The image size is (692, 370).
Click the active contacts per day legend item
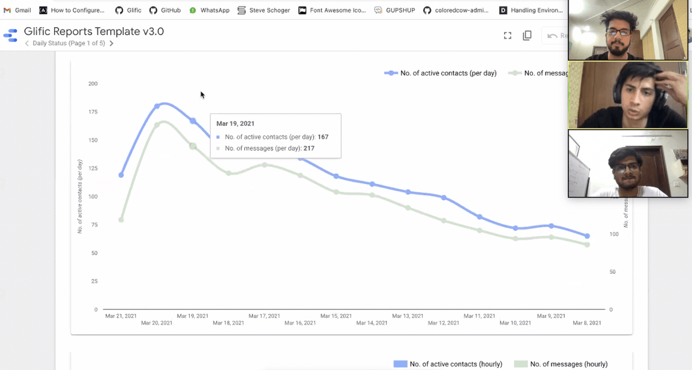pyautogui.click(x=441, y=73)
